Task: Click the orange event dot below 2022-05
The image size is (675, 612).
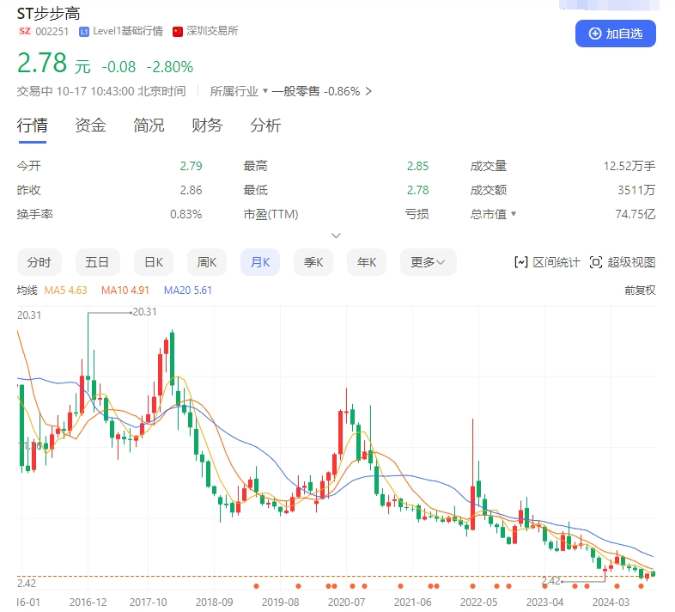Action: coord(472,586)
